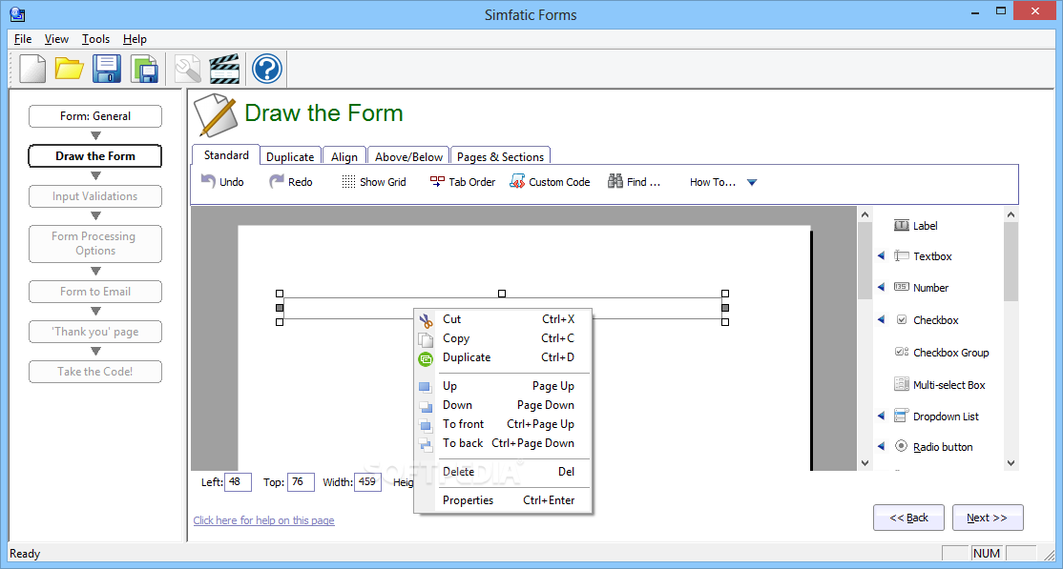Click the New form toolbar icon
This screenshot has width=1063, height=569.
click(x=31, y=69)
